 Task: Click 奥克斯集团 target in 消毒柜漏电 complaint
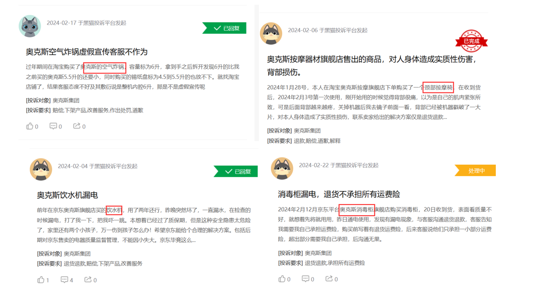click(318, 253)
